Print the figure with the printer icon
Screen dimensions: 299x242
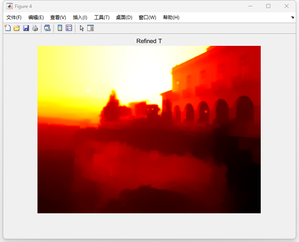click(35, 28)
